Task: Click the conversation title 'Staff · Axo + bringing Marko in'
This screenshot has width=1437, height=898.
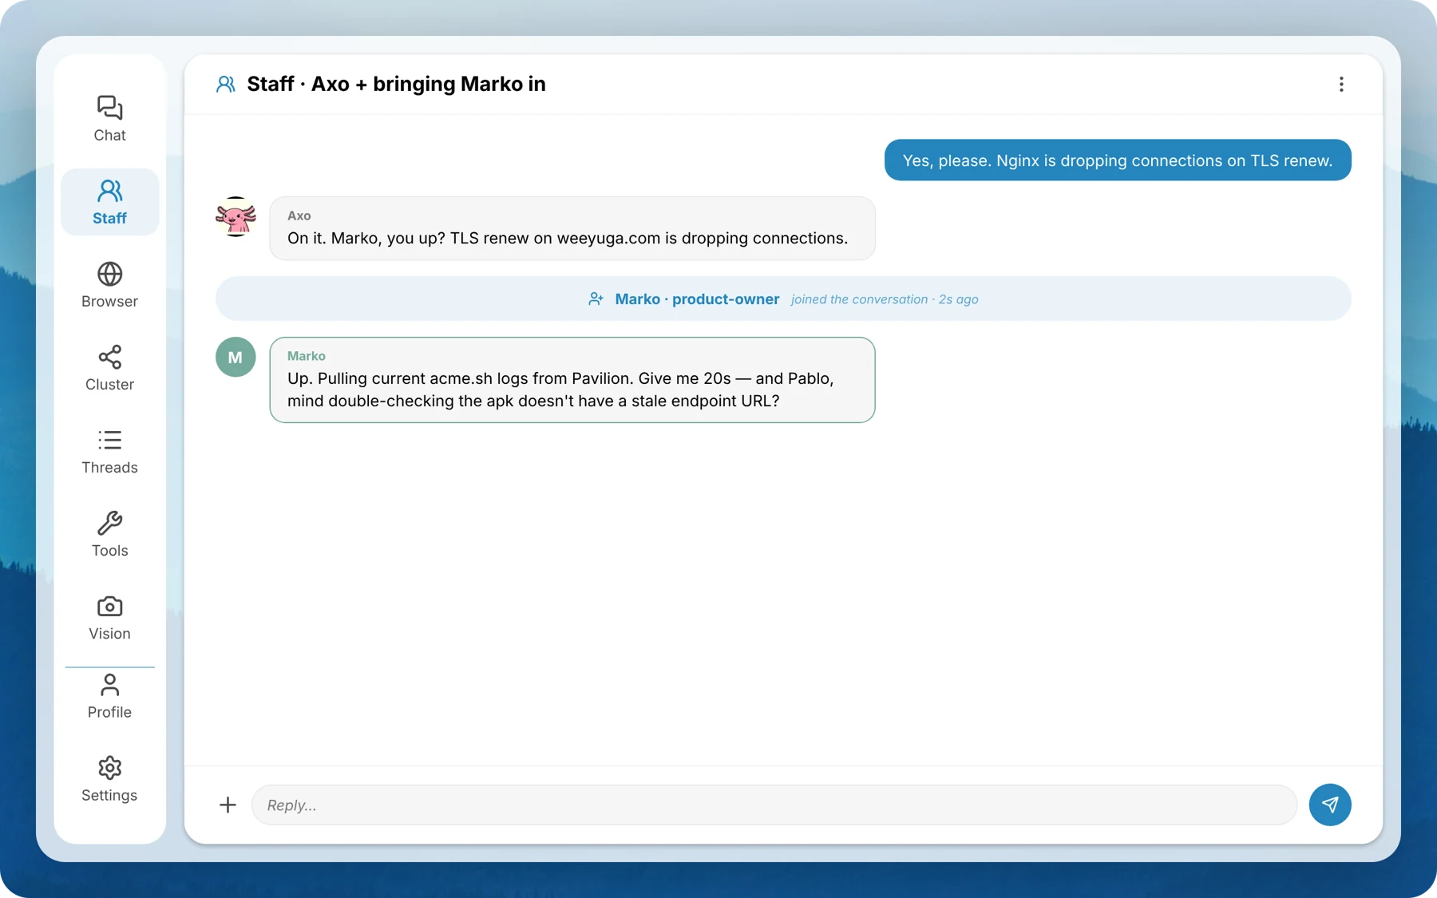Action: tap(396, 84)
